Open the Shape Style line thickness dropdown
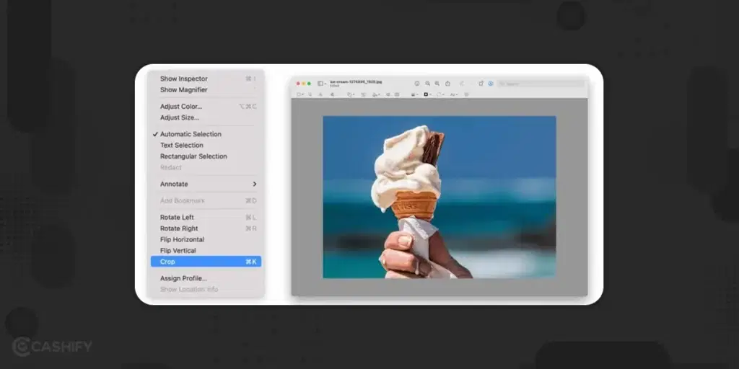Viewport: 739px width, 369px height. pos(414,94)
